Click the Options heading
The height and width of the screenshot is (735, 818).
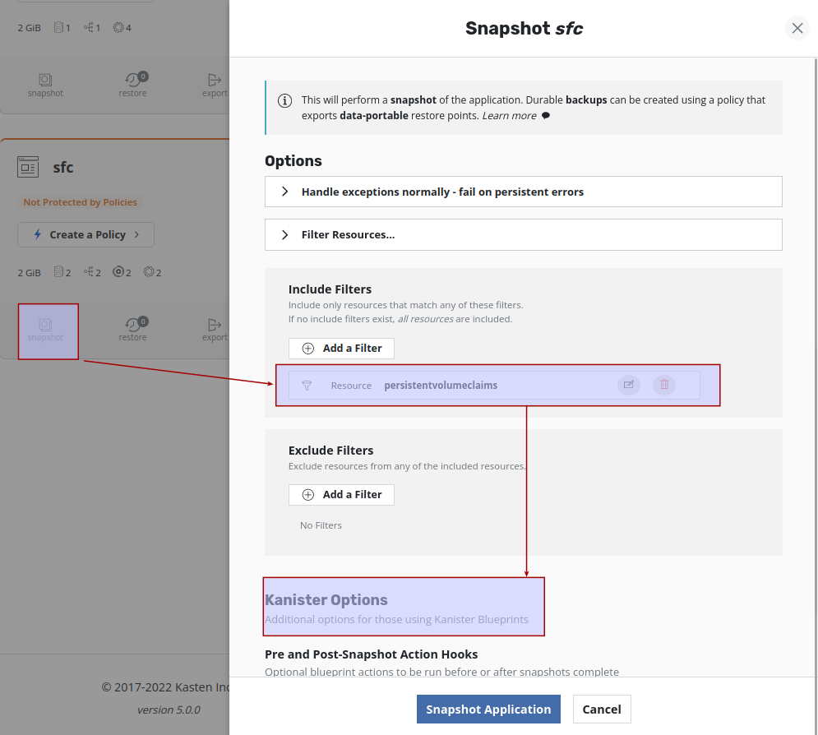[x=293, y=160]
